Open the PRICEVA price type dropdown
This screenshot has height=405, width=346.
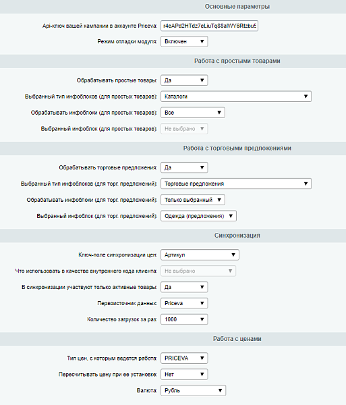pyautogui.click(x=184, y=358)
